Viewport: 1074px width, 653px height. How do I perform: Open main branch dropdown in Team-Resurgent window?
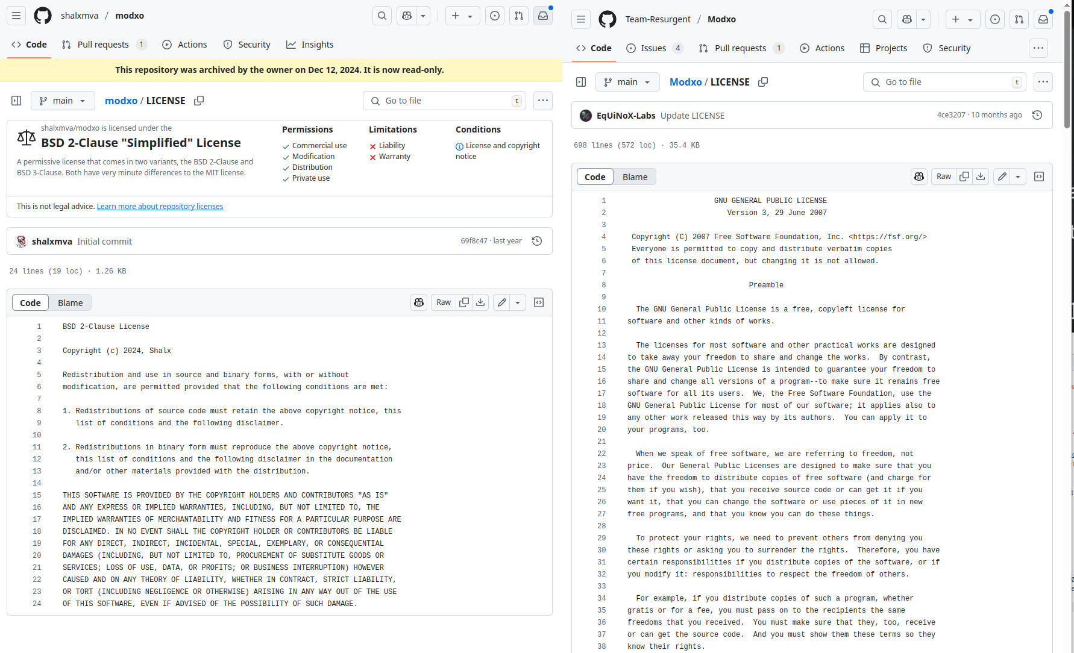click(627, 82)
